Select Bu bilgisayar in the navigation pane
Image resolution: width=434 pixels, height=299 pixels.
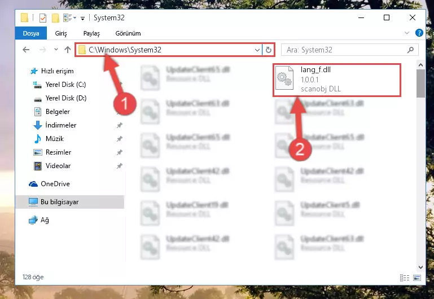[70, 202]
